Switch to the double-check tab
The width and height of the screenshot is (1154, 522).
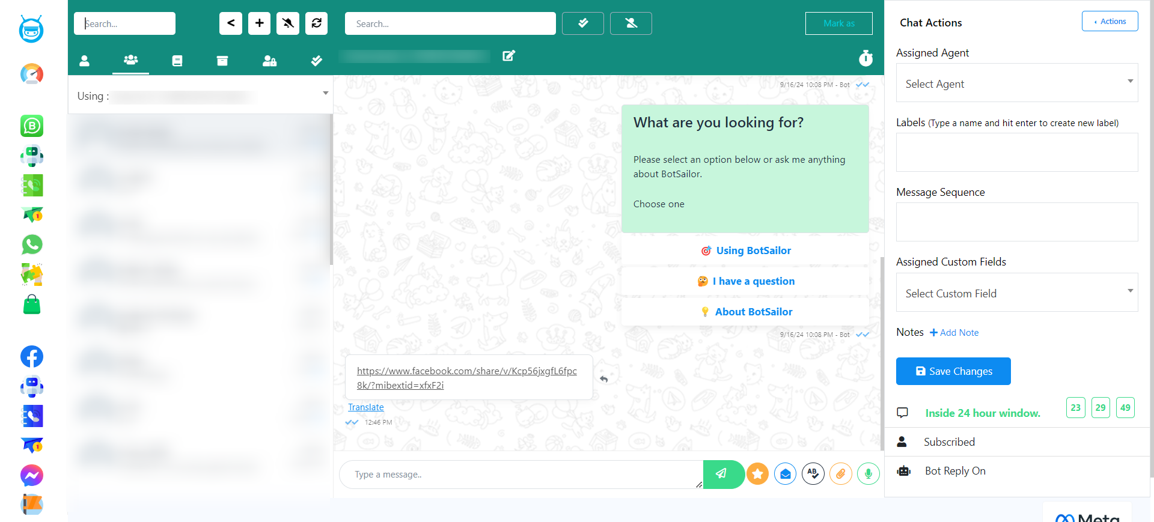tap(316, 61)
